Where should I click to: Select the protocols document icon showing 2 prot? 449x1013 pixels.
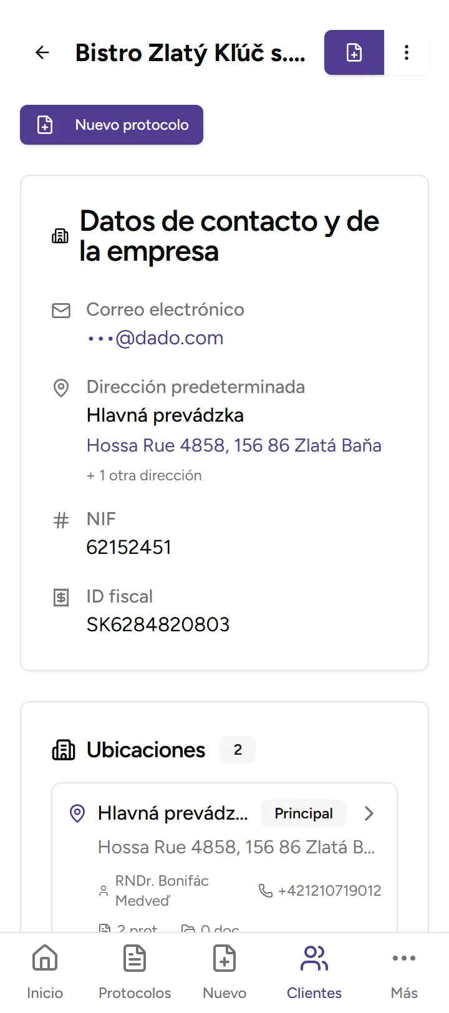coord(105,929)
